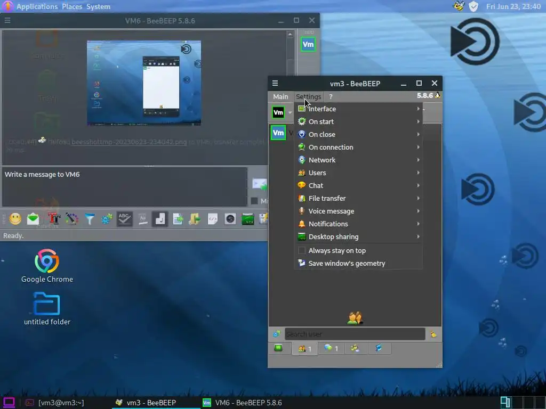Screen dimensions: 546x409
Task: Open the hamburger menu in vm3 title bar
Action: 275,83
